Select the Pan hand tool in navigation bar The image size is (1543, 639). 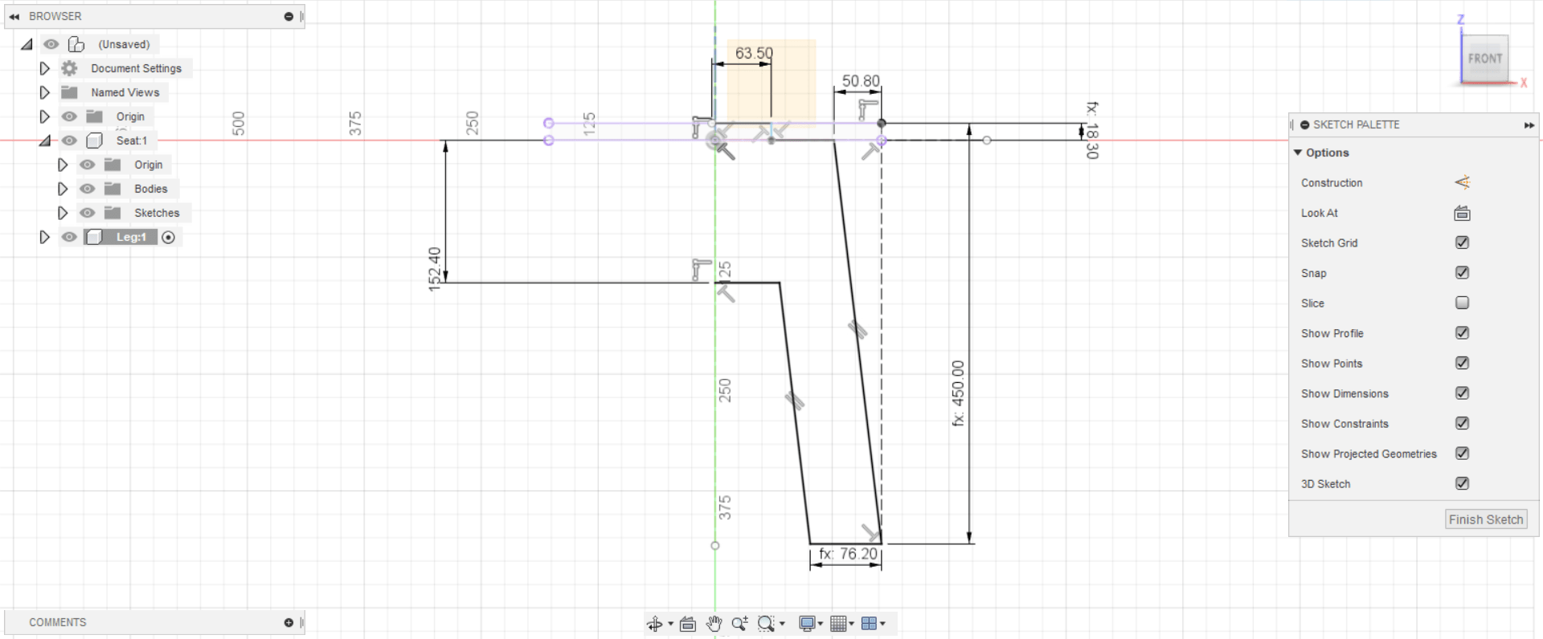(714, 624)
